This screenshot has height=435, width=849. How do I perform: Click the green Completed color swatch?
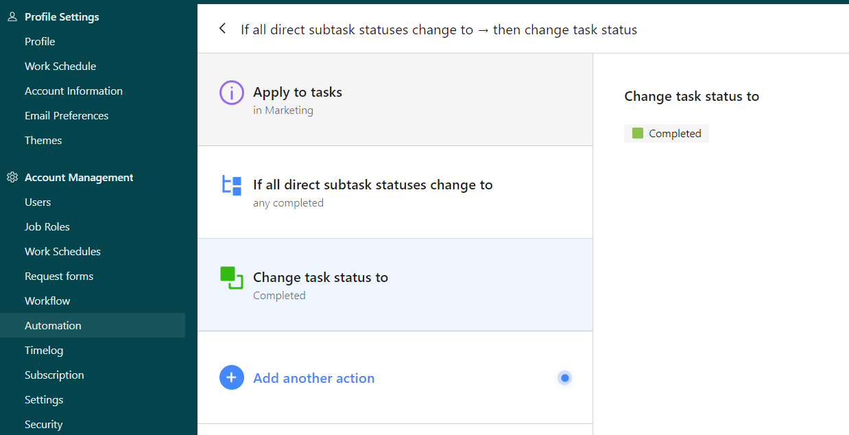(638, 133)
